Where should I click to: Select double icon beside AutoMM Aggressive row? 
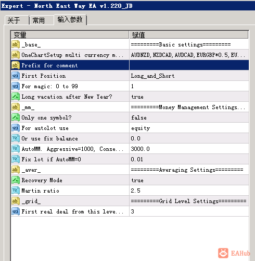click(x=16, y=149)
